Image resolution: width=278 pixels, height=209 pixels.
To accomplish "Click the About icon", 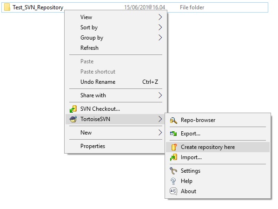I will pyautogui.click(x=173, y=191).
